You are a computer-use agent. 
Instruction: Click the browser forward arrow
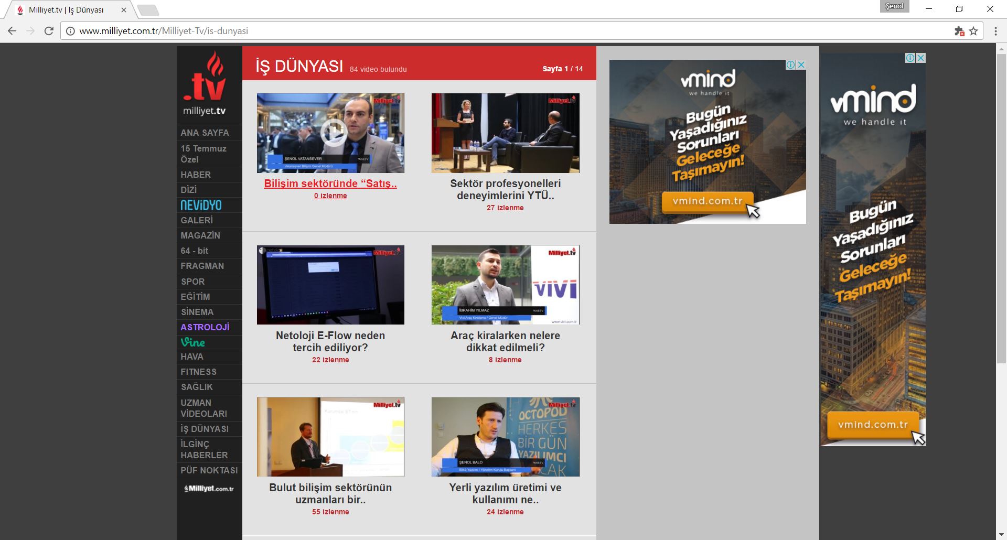point(30,31)
